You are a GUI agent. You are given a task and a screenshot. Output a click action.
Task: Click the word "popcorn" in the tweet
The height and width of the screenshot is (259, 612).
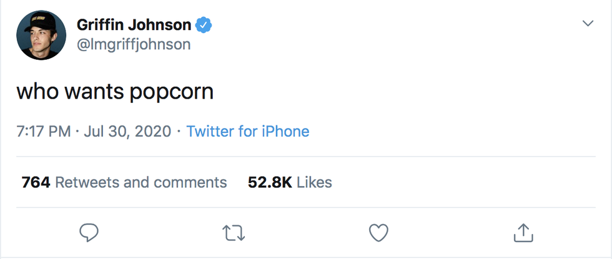(172, 92)
